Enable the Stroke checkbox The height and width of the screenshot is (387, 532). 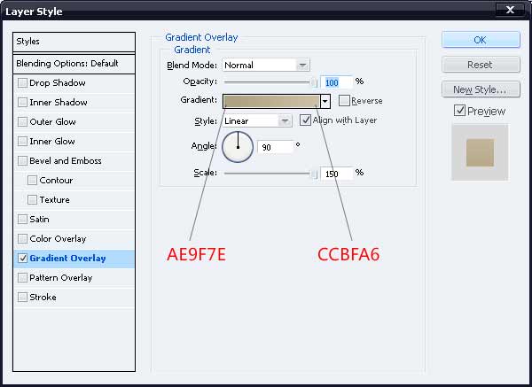(x=22, y=298)
